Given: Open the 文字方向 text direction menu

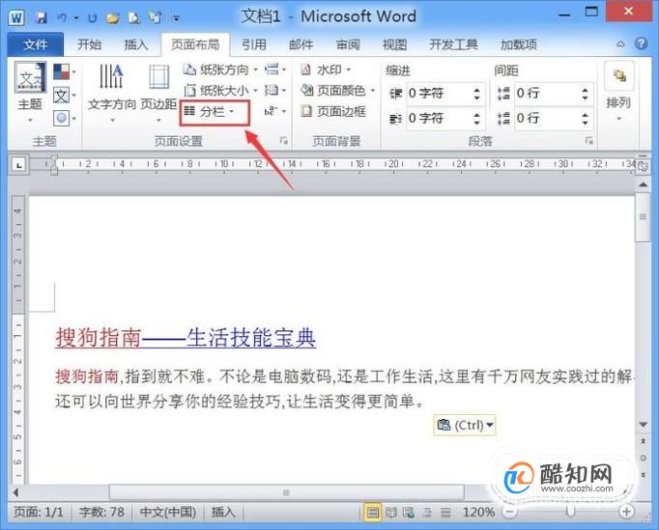Looking at the screenshot, I should 112,94.
